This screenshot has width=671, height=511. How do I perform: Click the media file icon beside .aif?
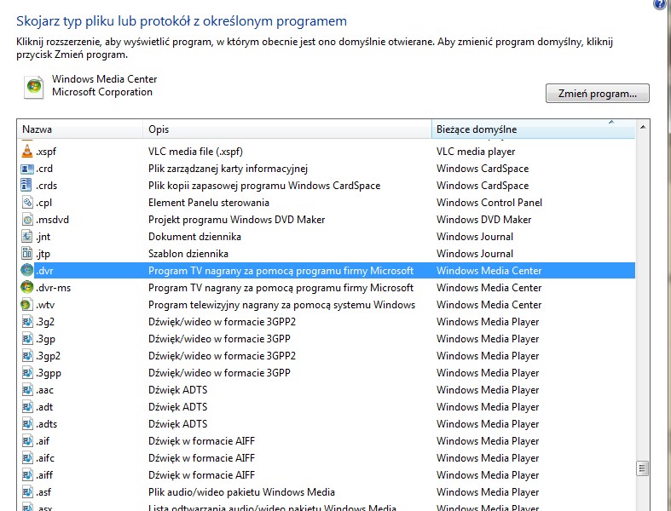[x=27, y=441]
